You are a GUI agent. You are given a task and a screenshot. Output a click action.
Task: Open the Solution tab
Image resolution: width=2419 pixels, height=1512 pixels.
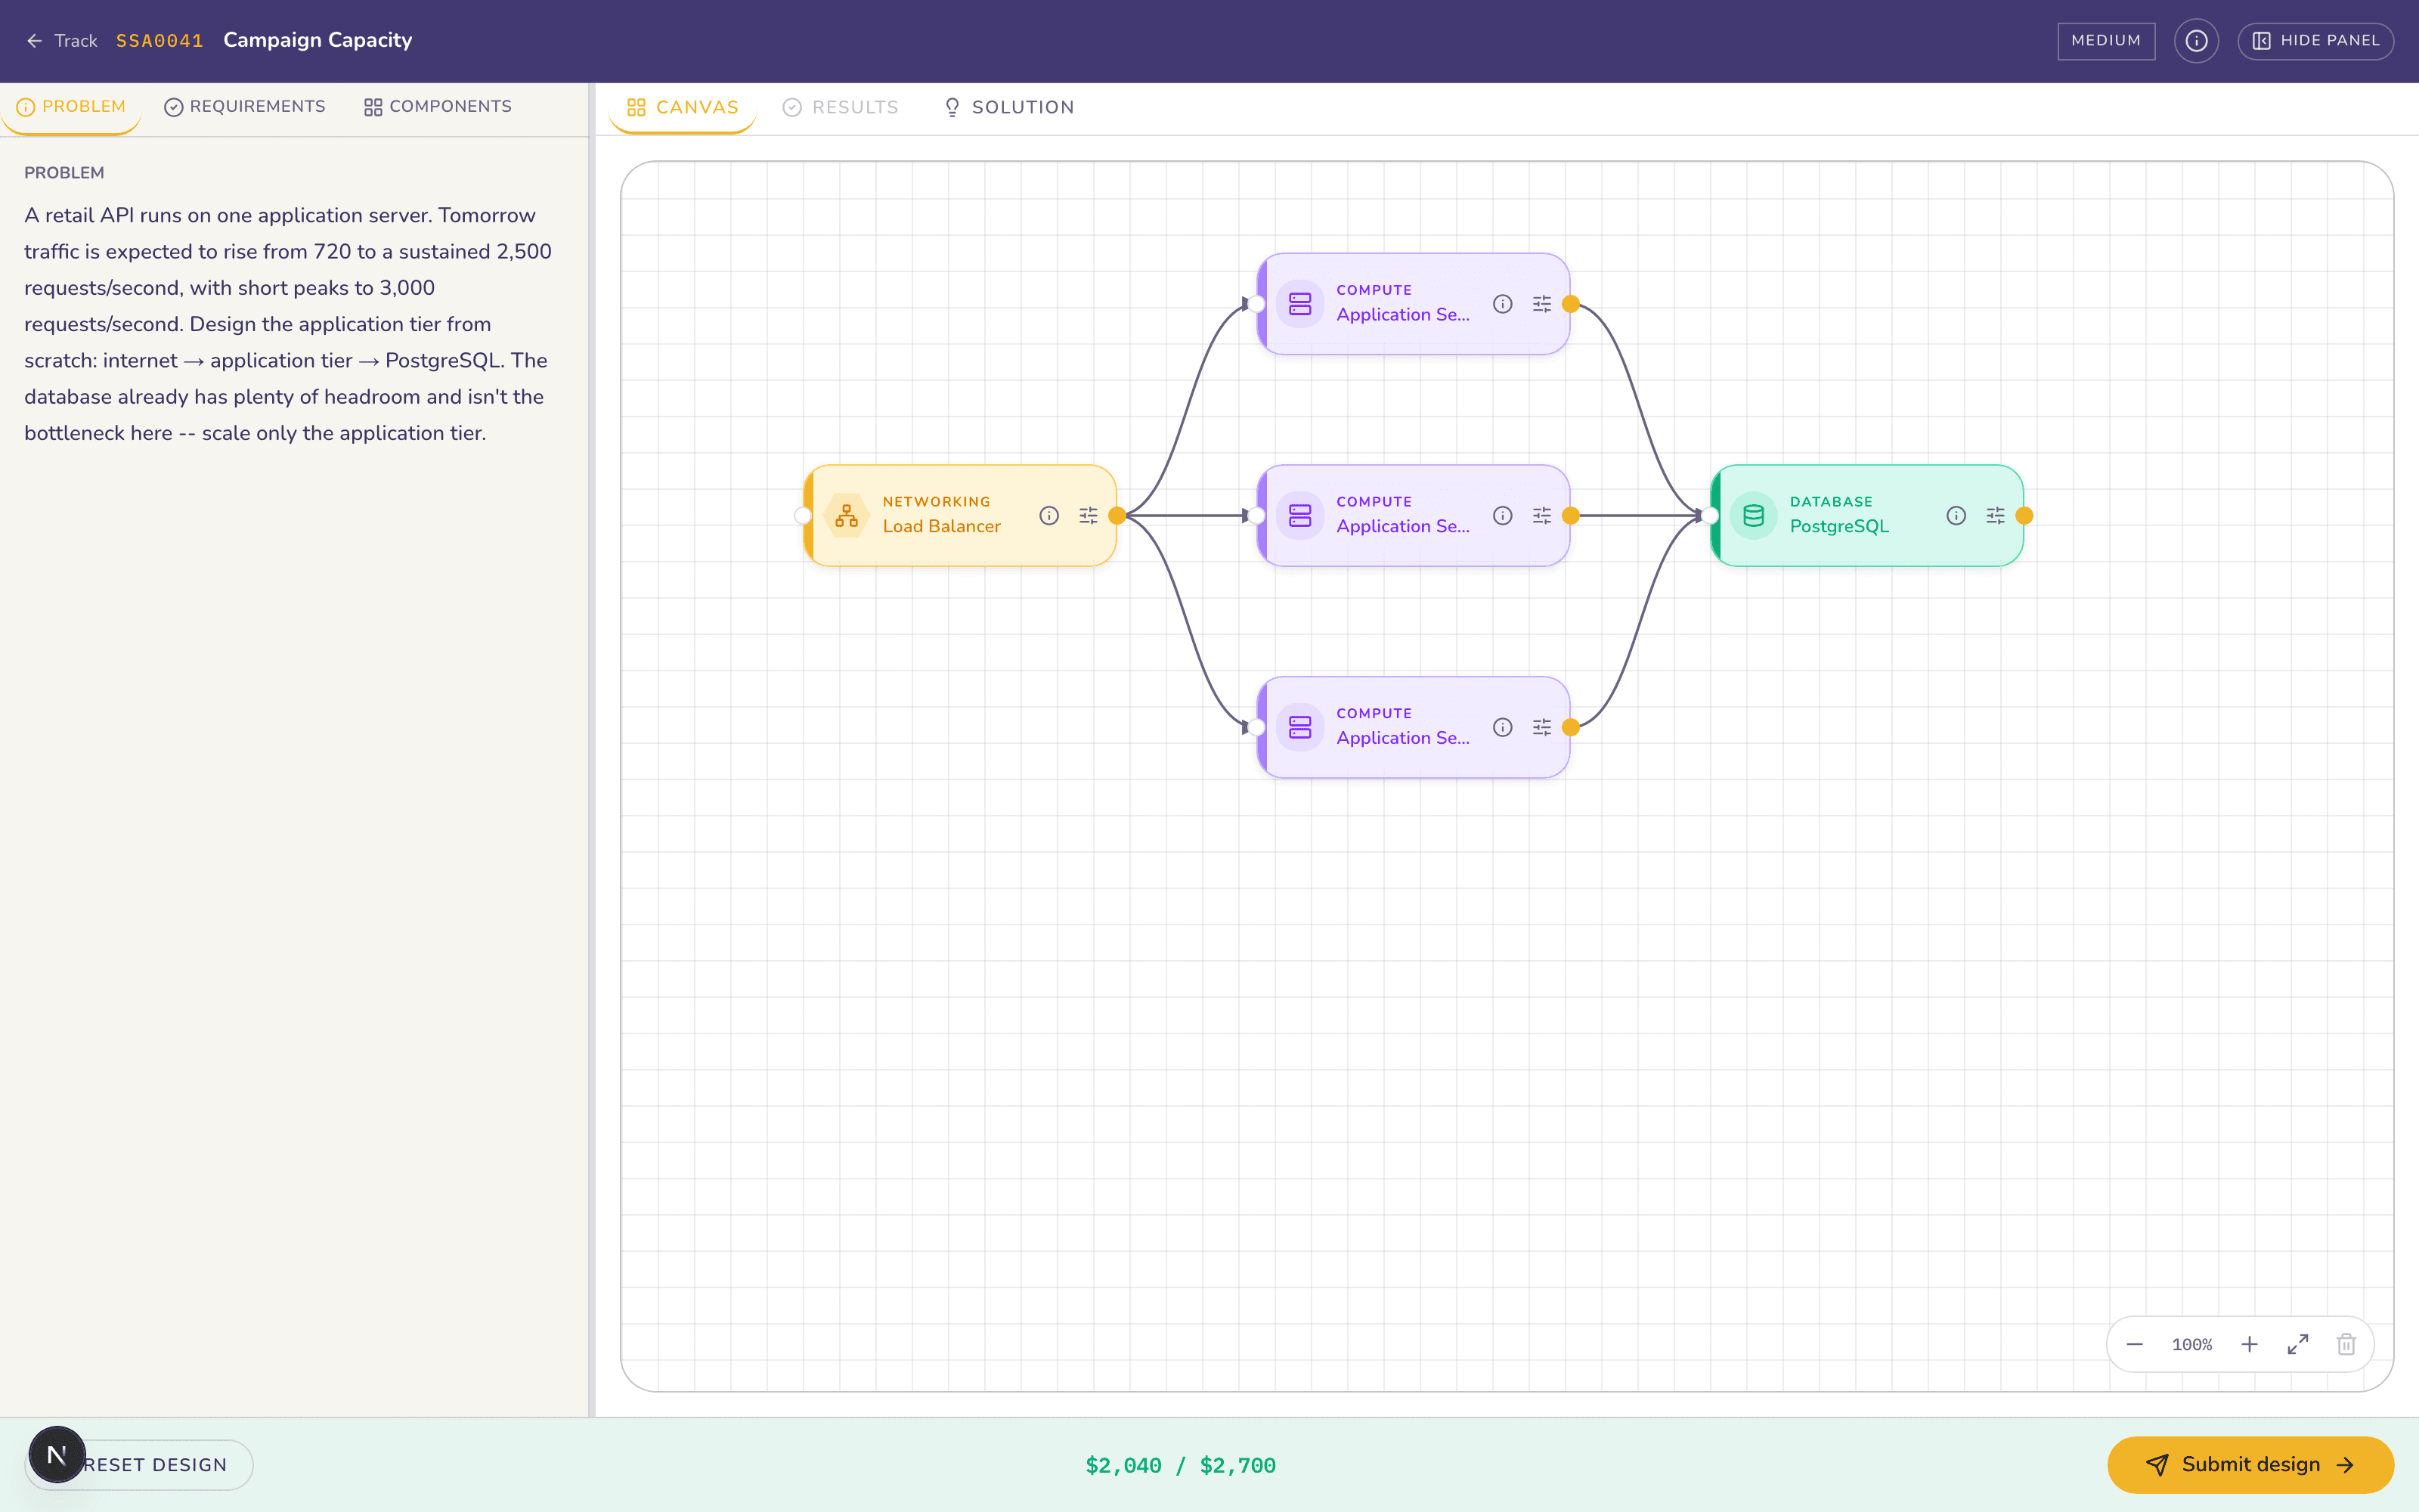point(1008,107)
